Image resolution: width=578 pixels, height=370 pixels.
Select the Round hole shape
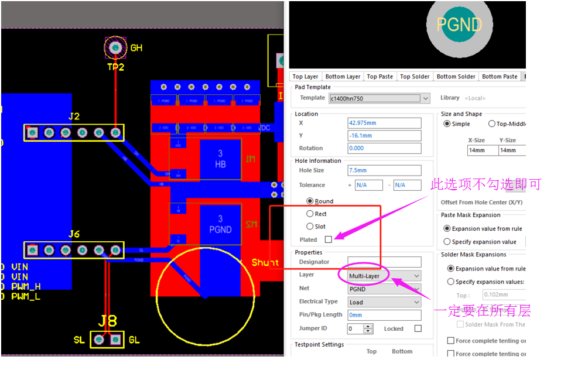(x=310, y=201)
